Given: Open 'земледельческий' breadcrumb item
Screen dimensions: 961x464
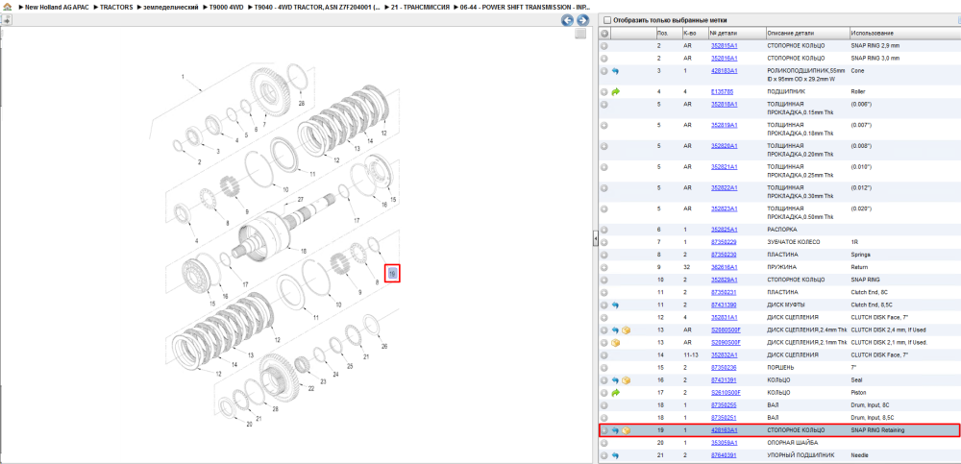Looking at the screenshot, I should (x=170, y=7).
